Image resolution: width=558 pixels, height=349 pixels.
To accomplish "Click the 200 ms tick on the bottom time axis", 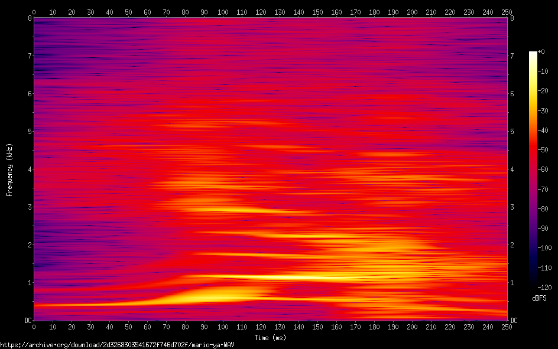I will click(412, 327).
